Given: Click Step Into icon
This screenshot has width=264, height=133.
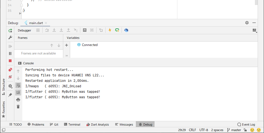Looking at the screenshot, I should tap(54, 30).
